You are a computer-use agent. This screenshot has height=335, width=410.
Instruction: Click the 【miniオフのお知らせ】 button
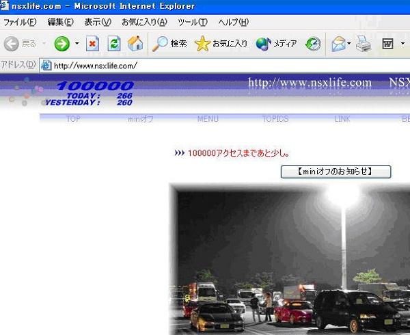click(336, 172)
